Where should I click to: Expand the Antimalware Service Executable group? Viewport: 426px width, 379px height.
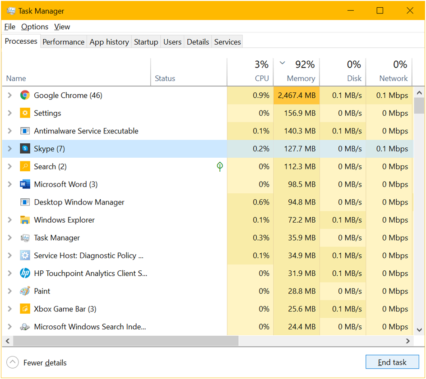(10, 131)
